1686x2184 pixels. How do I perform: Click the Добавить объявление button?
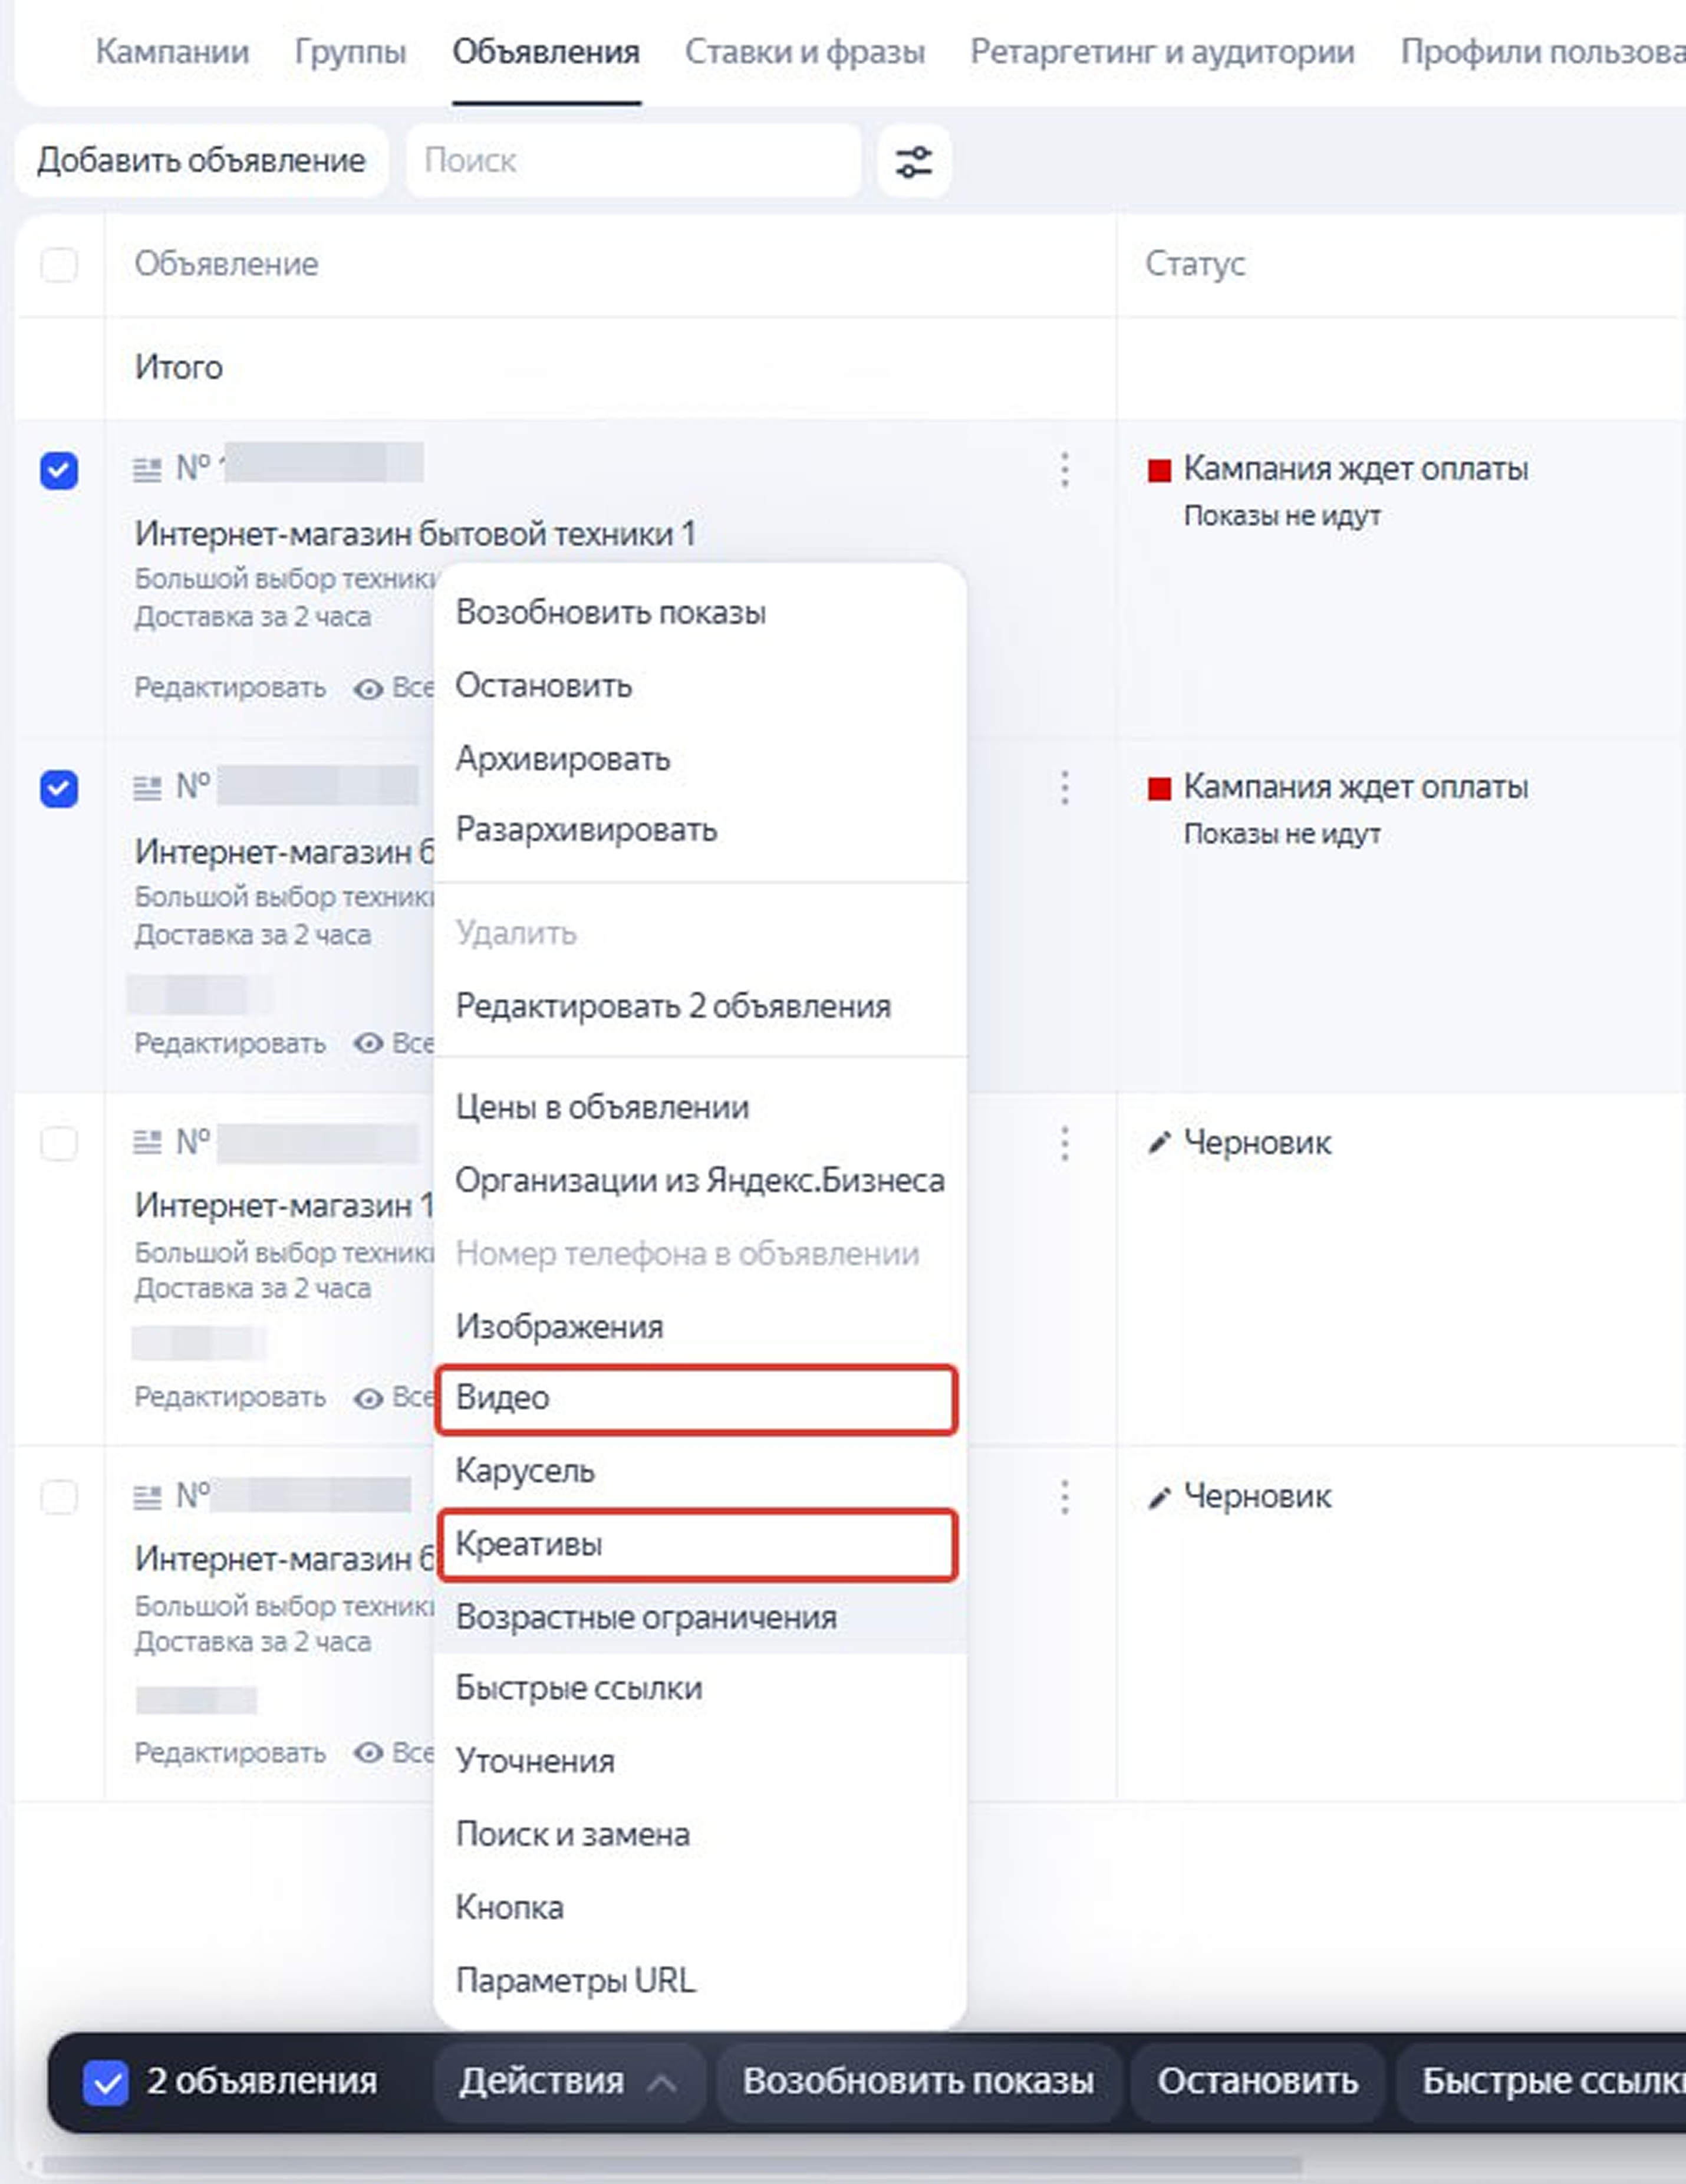pyautogui.click(x=201, y=161)
